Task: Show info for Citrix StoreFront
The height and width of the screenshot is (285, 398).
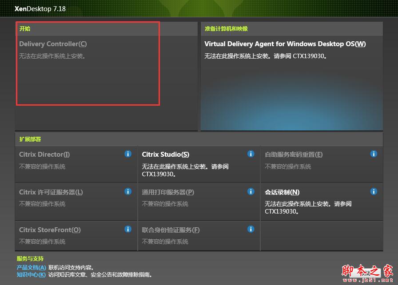Action: (128, 229)
